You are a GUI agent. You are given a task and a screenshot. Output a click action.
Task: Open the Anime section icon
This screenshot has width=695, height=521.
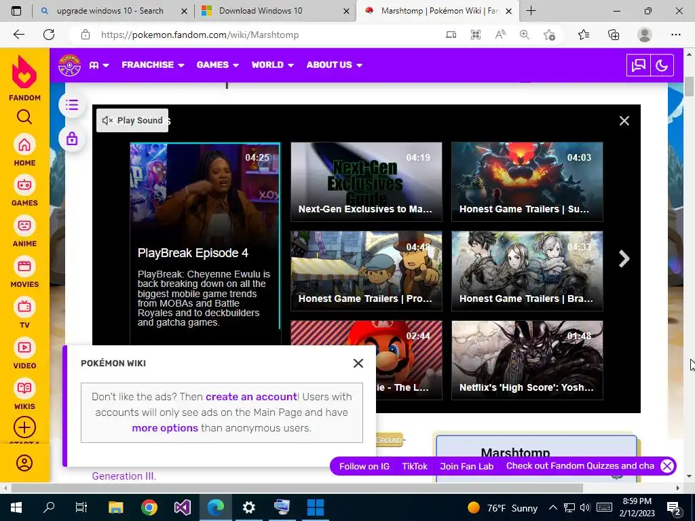pyautogui.click(x=24, y=225)
